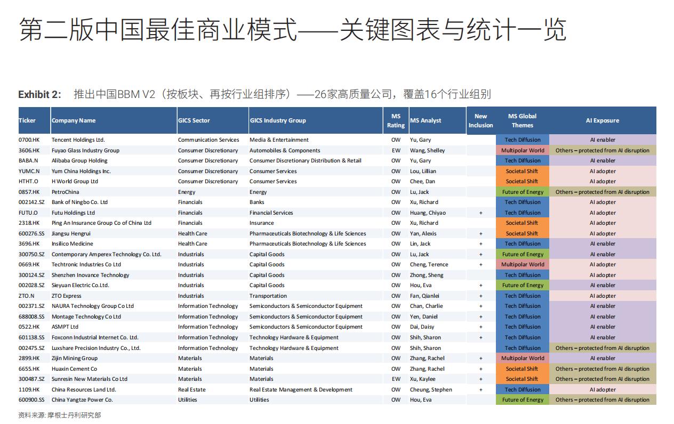
Task: Select the "Exhibit 2:" caption label
Action: pyautogui.click(x=39, y=95)
